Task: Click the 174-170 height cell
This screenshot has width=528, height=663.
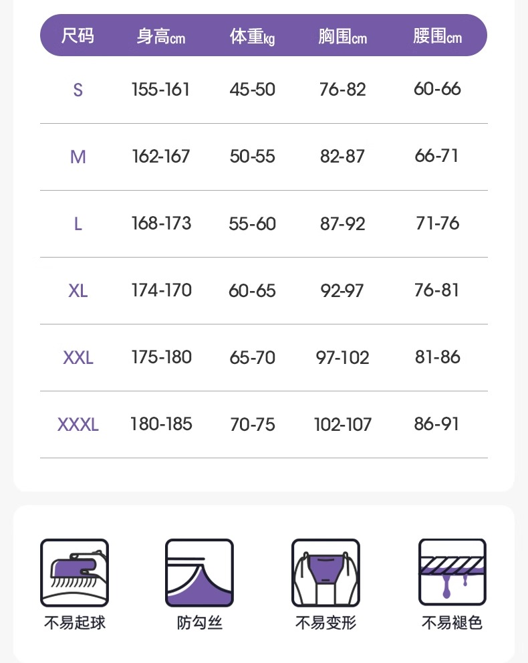Action: click(x=161, y=290)
